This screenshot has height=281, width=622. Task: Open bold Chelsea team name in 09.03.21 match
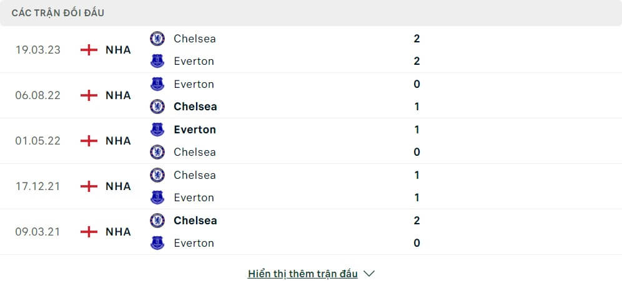click(195, 221)
